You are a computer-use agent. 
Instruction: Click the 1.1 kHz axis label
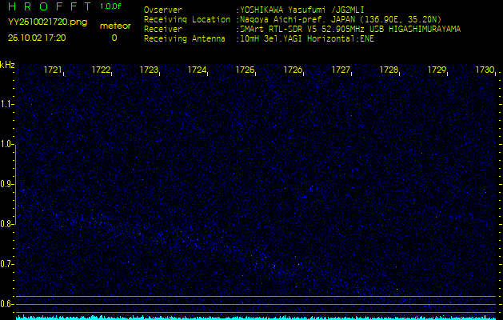click(x=6, y=104)
